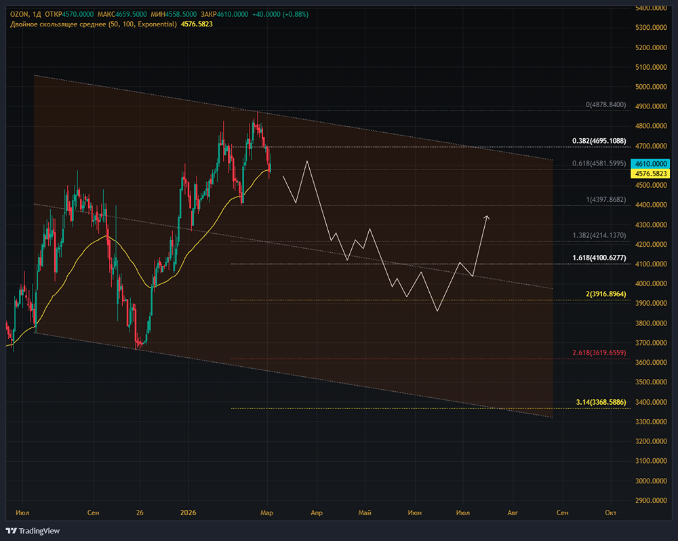Click the 3800.0000 price axis label
The width and height of the screenshot is (678, 541).
tap(651, 323)
